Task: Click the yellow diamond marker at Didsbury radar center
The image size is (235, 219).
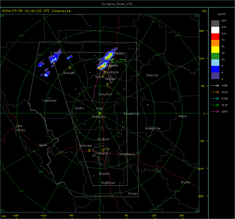Action: pyautogui.click(x=99, y=114)
